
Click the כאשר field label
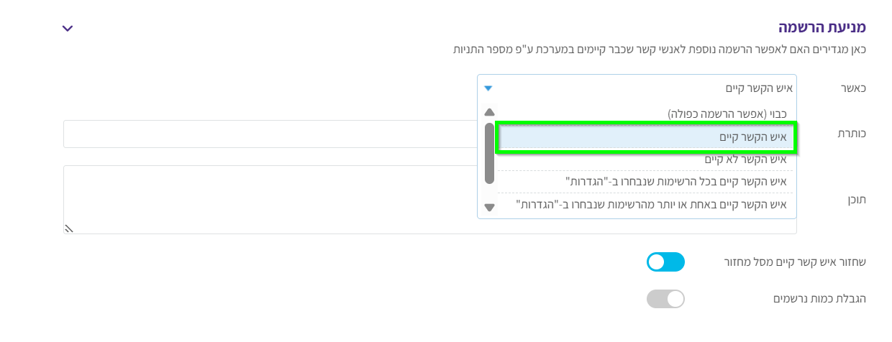point(853,88)
